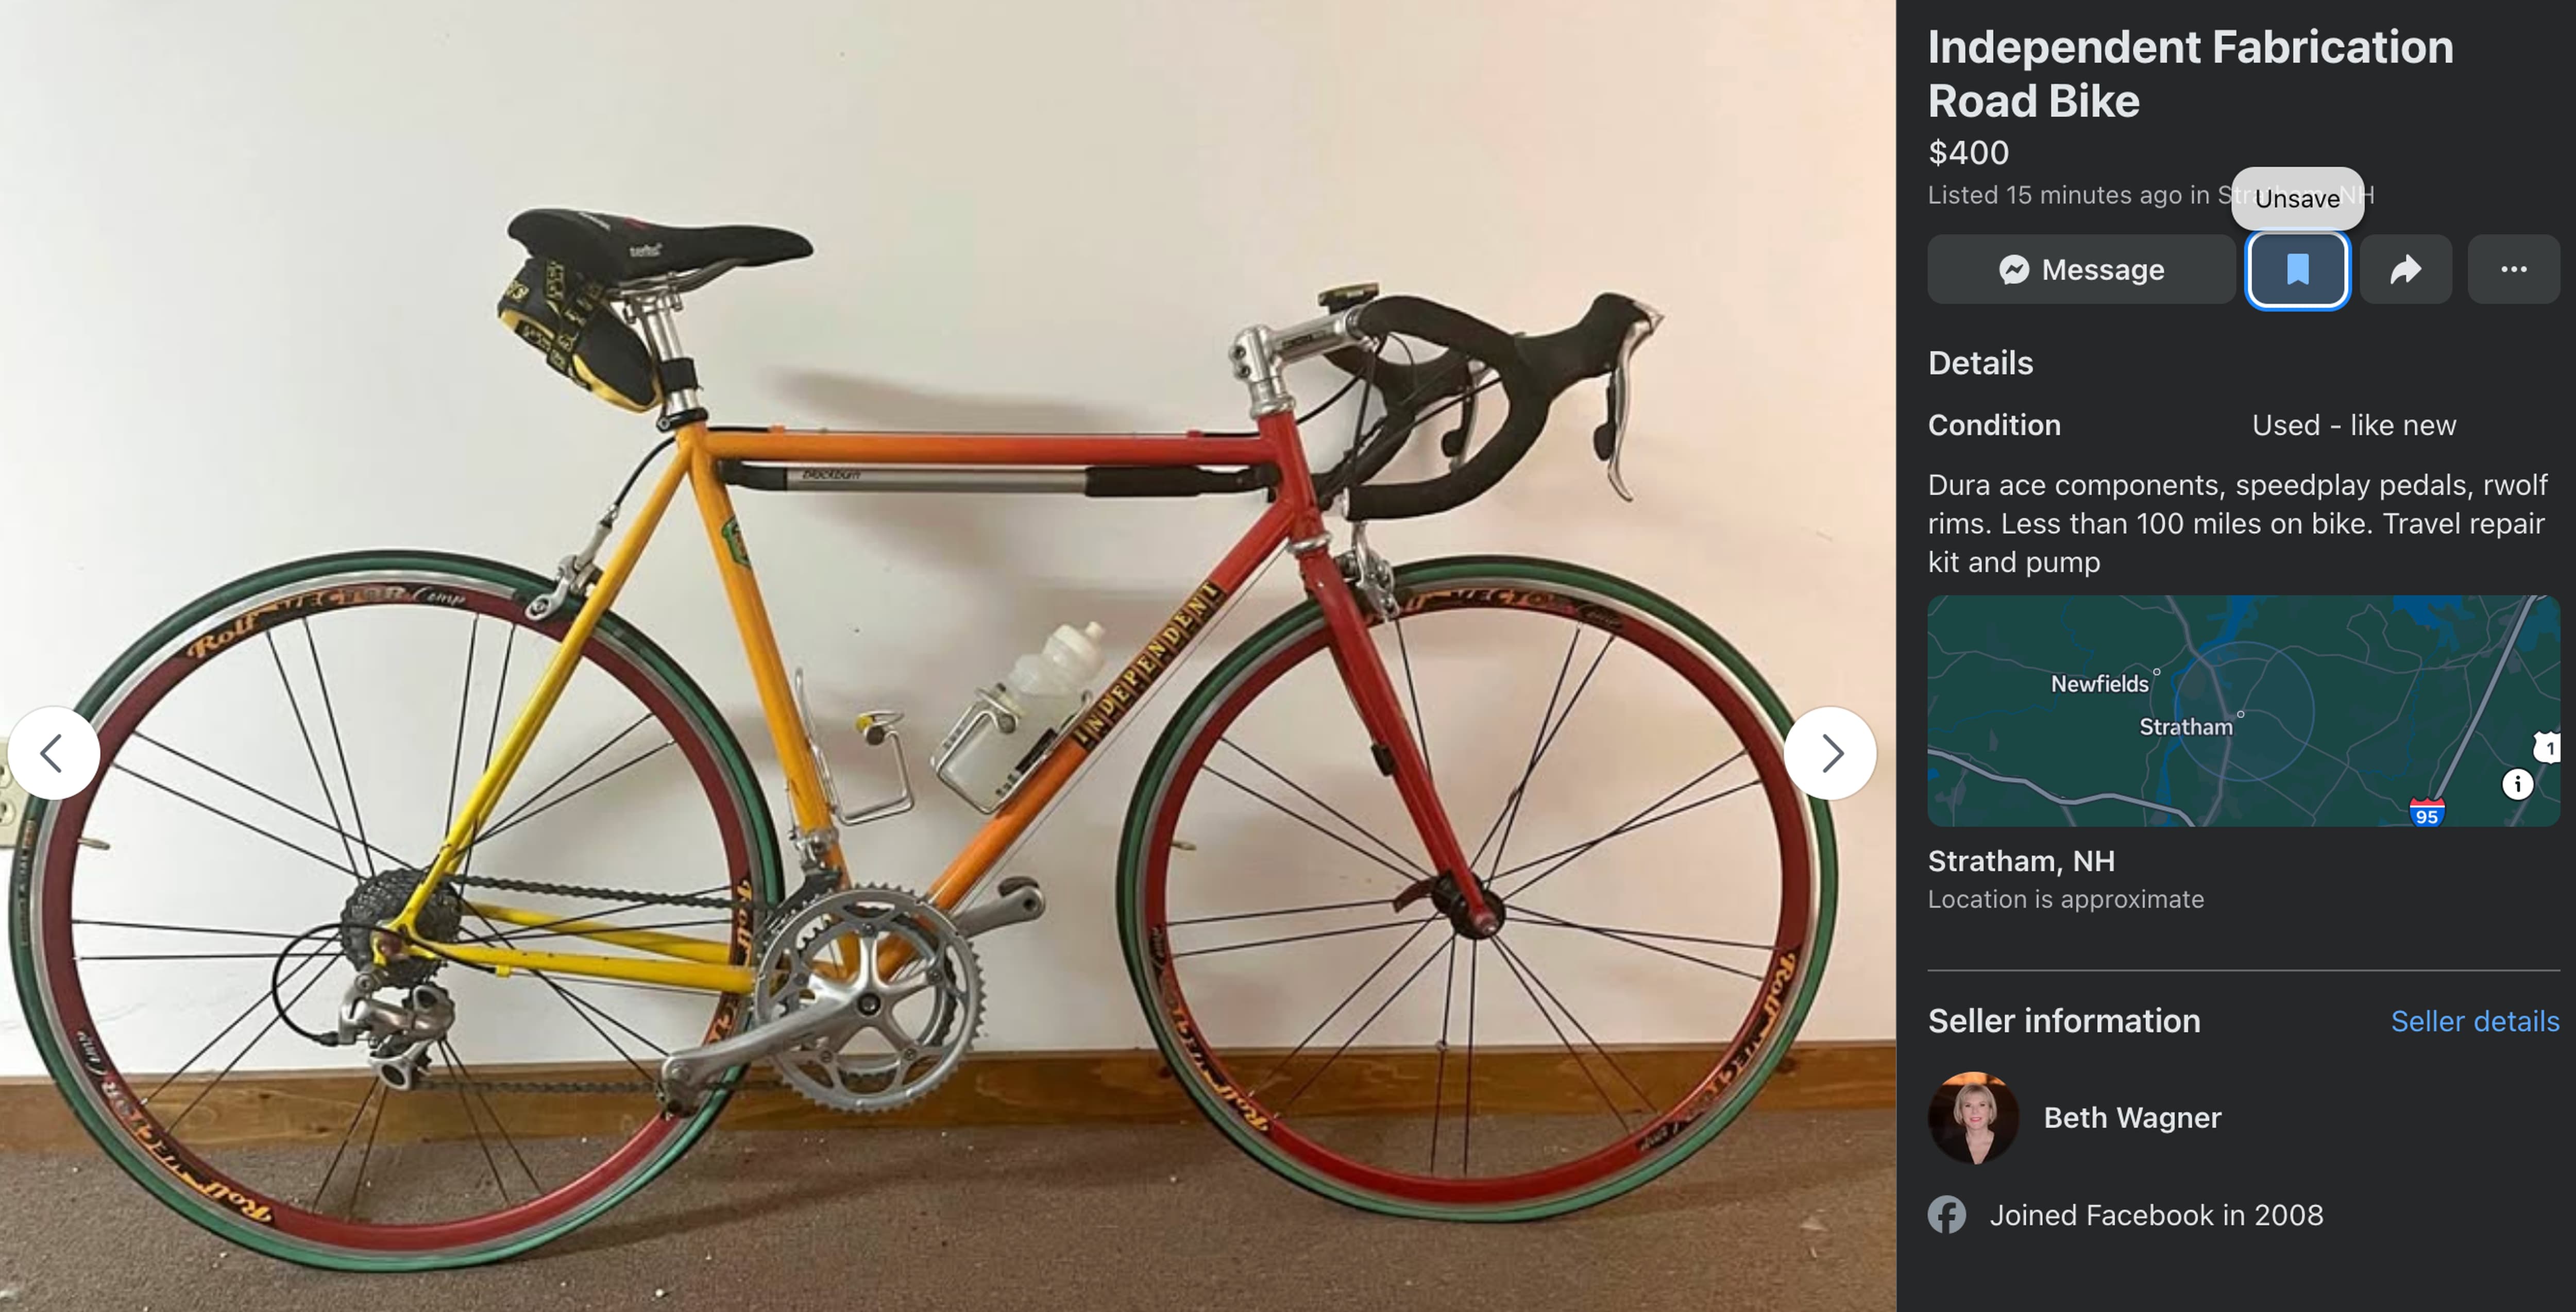Screen dimensions: 2576x1312
Task: Open the Stratham location map
Action: tap(2243, 711)
